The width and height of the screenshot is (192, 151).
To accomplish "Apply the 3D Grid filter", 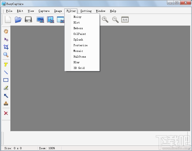I will pyautogui.click(x=82, y=68).
